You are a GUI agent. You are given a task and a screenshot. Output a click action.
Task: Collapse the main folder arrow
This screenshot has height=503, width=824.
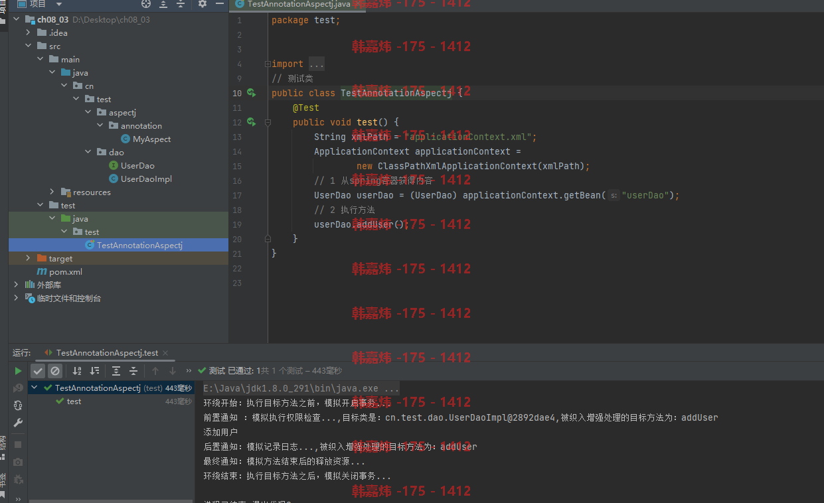coord(41,59)
